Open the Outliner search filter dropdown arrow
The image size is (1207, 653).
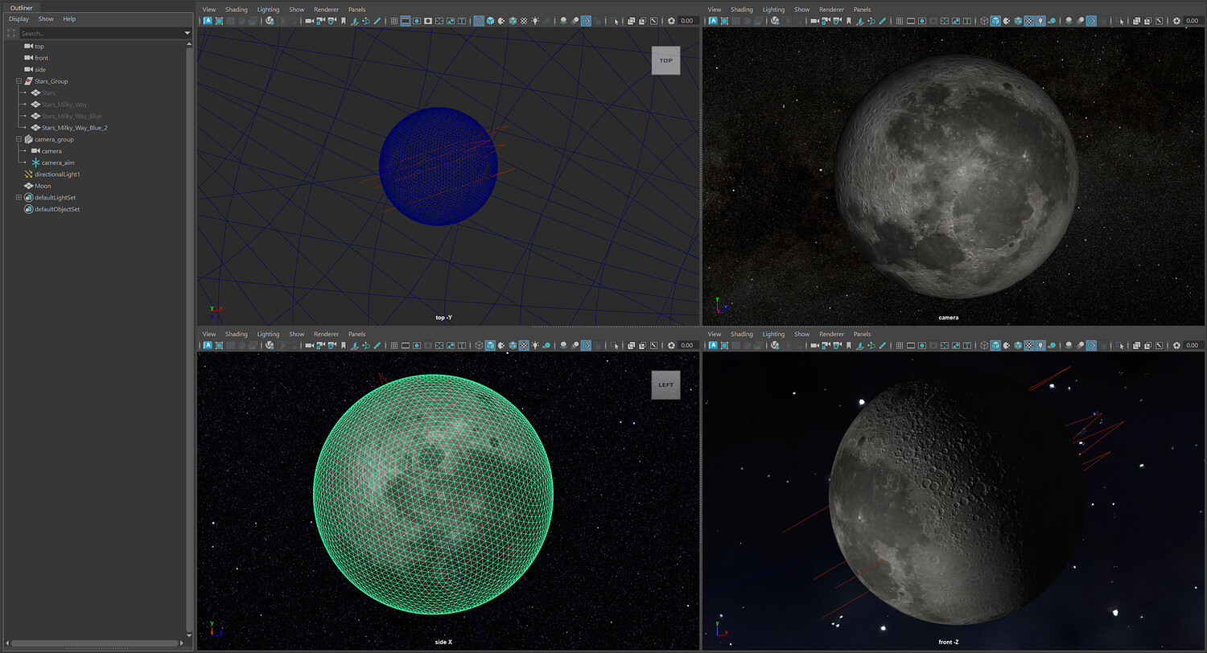pos(187,33)
